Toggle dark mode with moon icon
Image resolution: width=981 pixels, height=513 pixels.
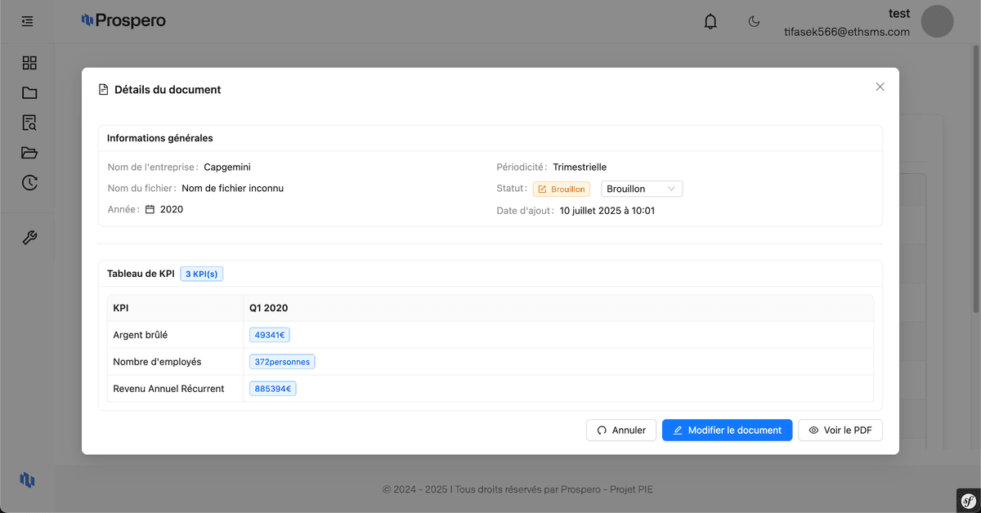click(x=755, y=22)
